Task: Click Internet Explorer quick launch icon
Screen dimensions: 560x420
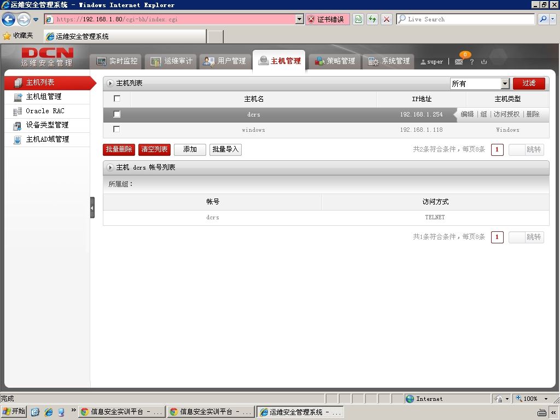Action: [x=48, y=412]
